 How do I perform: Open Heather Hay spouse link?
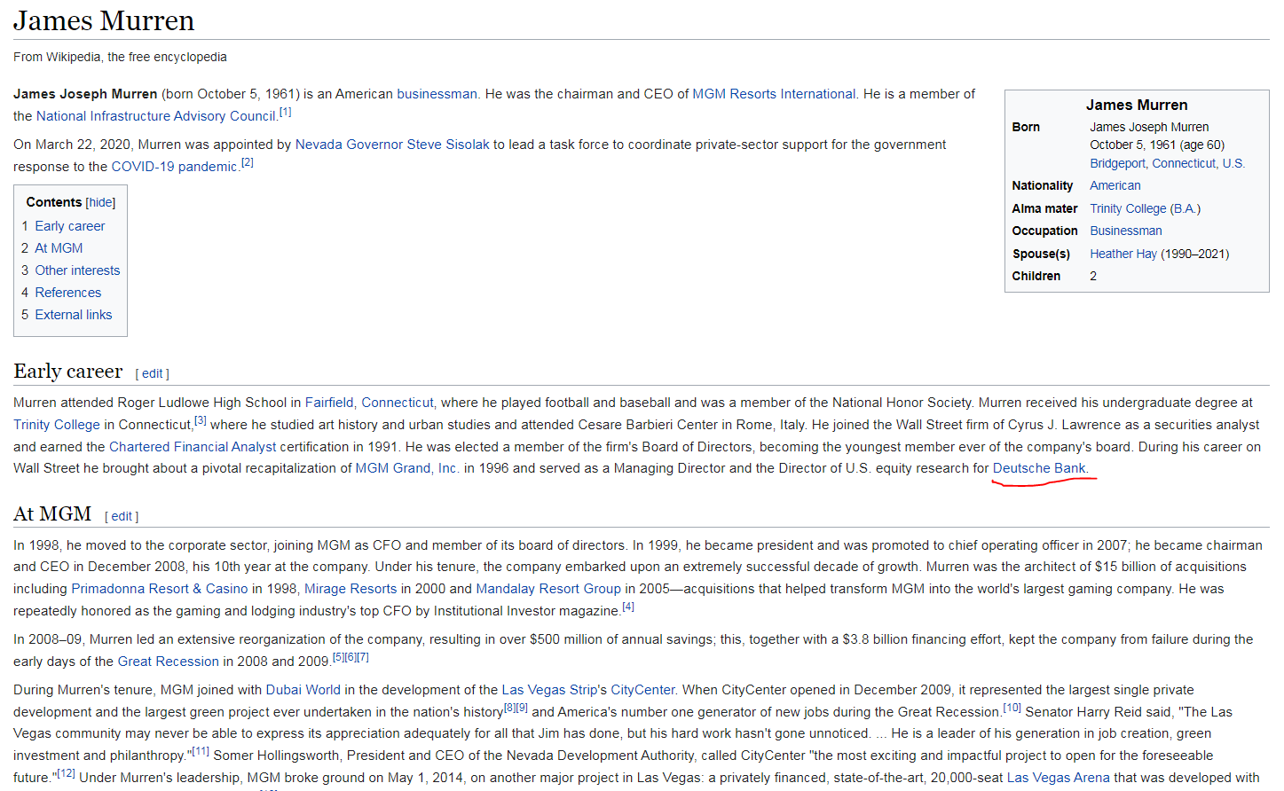[1123, 254]
